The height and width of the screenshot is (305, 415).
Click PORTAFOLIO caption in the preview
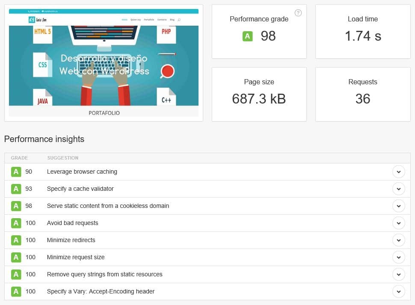click(104, 113)
